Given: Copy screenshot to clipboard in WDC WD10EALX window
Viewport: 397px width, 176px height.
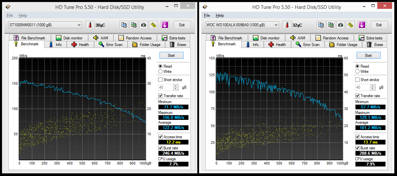Looking at the screenshot, I should [x=331, y=25].
